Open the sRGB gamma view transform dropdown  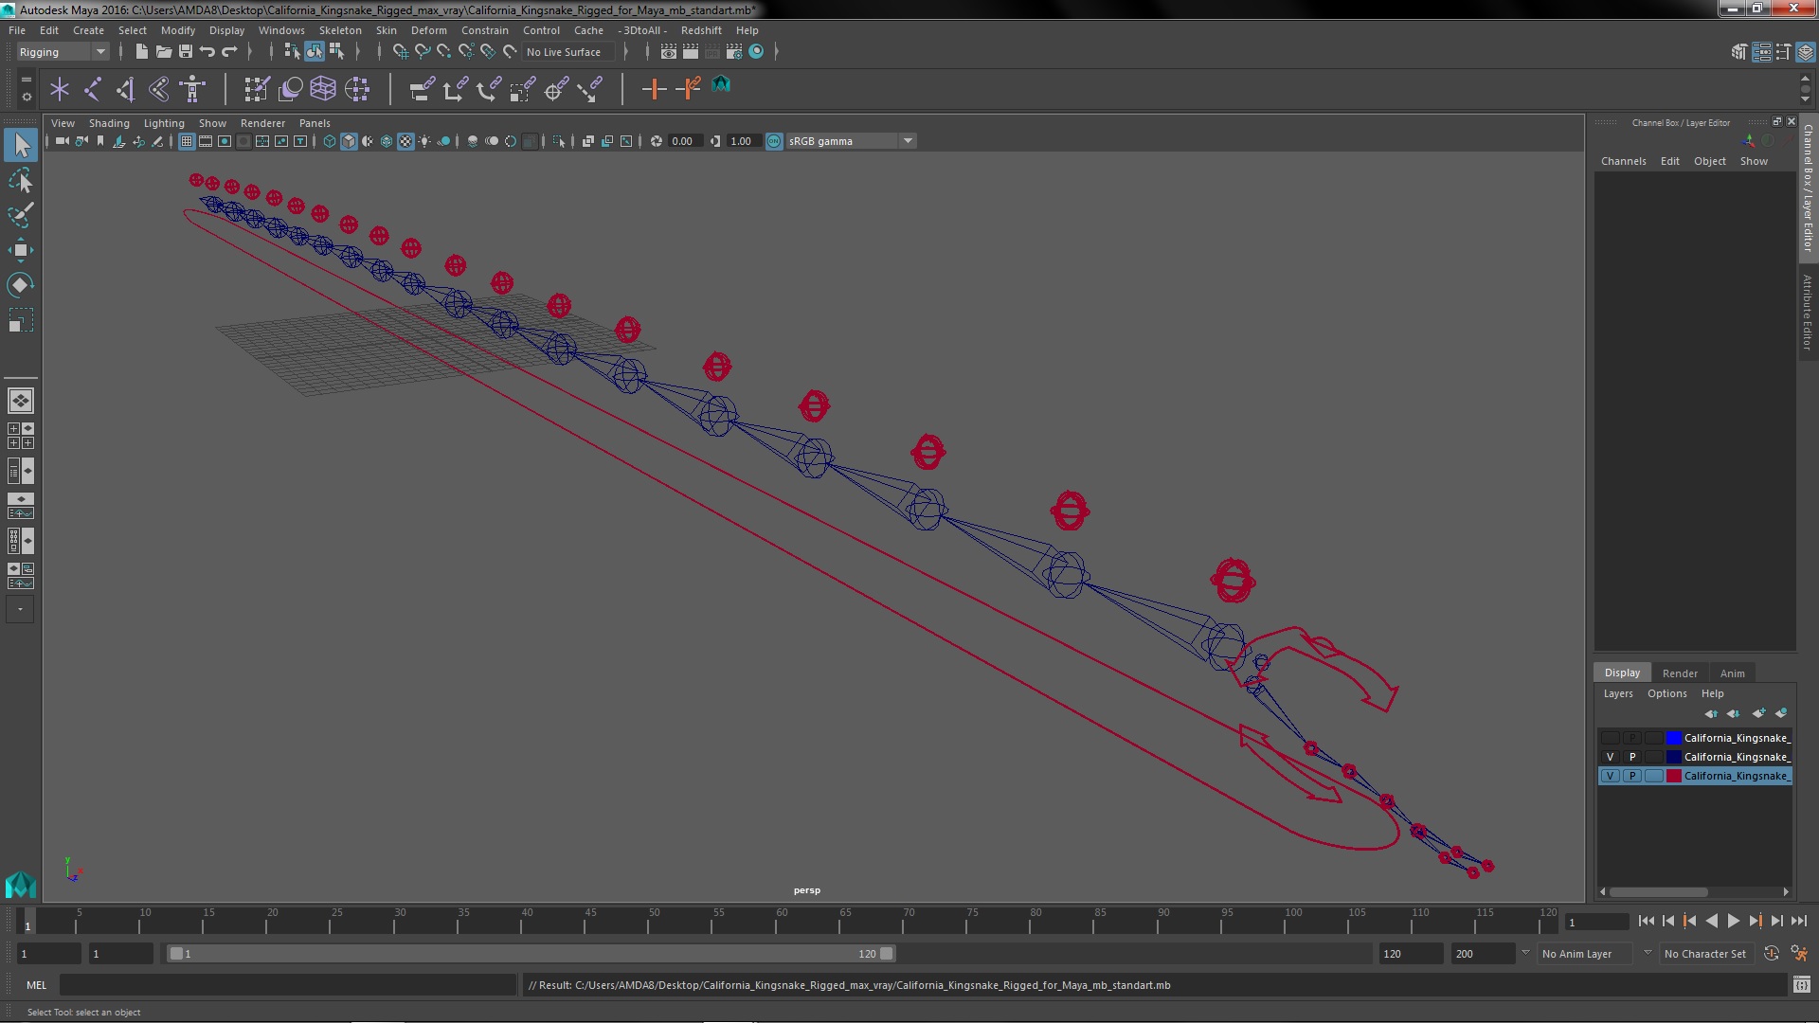click(x=851, y=141)
